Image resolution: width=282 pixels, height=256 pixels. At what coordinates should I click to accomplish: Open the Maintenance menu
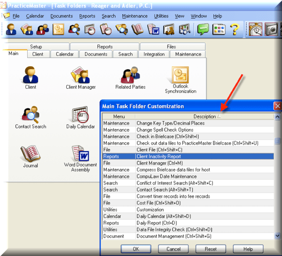[x=135, y=16]
